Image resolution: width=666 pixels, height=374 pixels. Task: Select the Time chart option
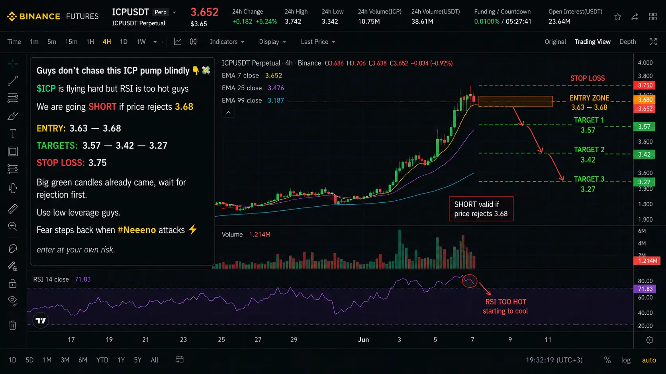pyautogui.click(x=14, y=42)
